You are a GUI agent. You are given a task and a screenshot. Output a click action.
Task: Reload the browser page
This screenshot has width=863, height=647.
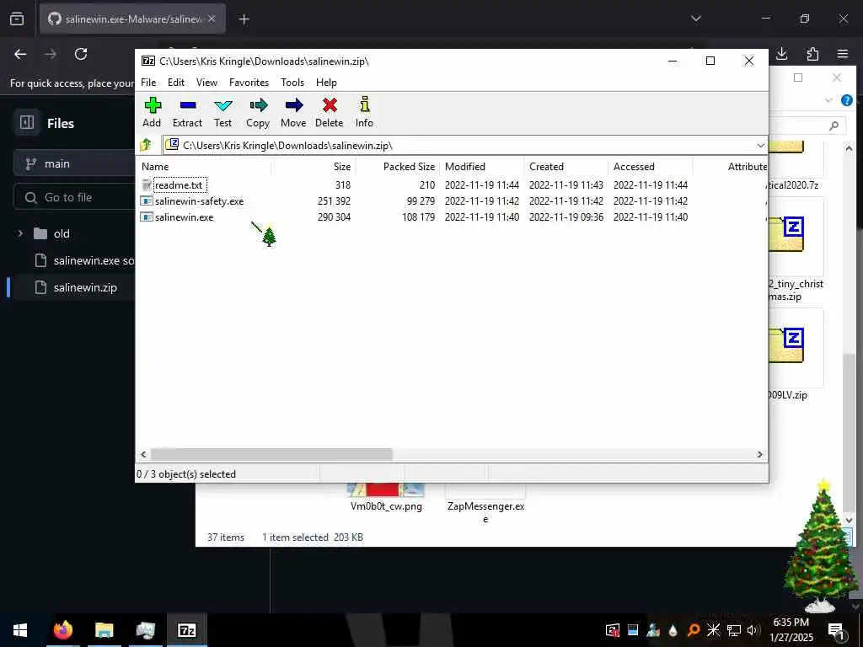point(81,54)
